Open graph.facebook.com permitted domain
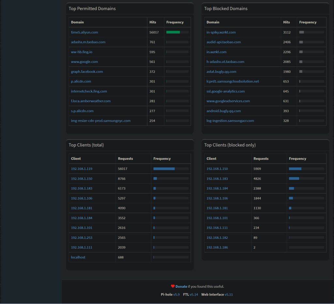This screenshot has height=304, width=334. point(87,72)
